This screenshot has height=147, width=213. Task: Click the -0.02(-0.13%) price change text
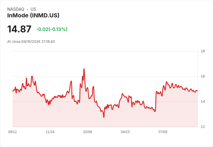pos(52,29)
